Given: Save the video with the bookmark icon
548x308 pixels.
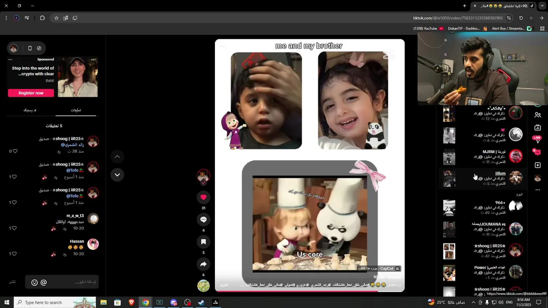Looking at the screenshot, I should 203,242.
